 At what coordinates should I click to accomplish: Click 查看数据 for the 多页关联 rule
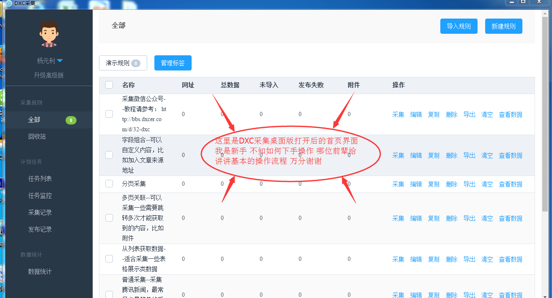tap(511, 218)
